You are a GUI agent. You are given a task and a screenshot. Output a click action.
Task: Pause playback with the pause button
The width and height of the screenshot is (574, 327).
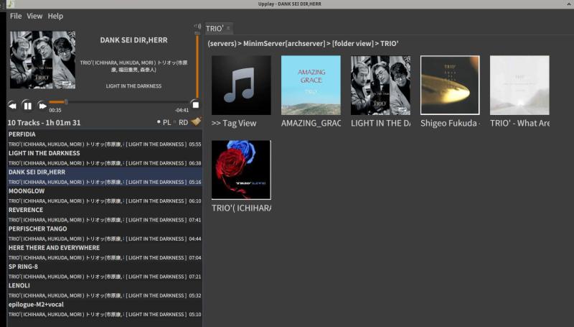(x=27, y=106)
